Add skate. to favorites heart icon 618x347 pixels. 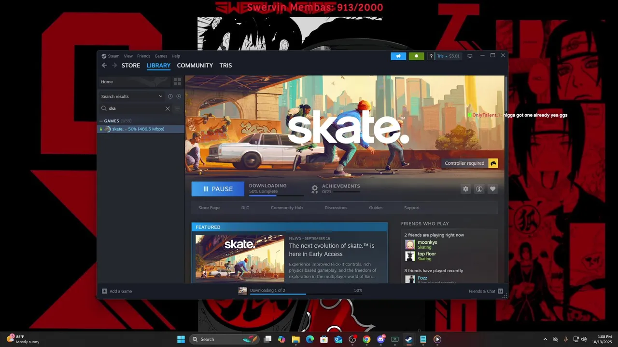coord(492,189)
